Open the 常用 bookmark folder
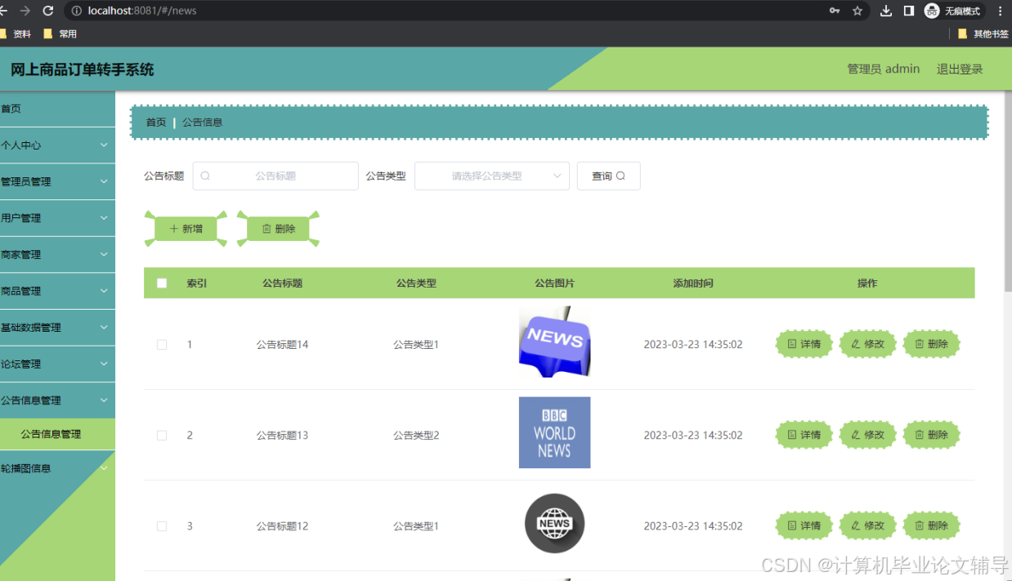1012x581 pixels. [x=60, y=34]
